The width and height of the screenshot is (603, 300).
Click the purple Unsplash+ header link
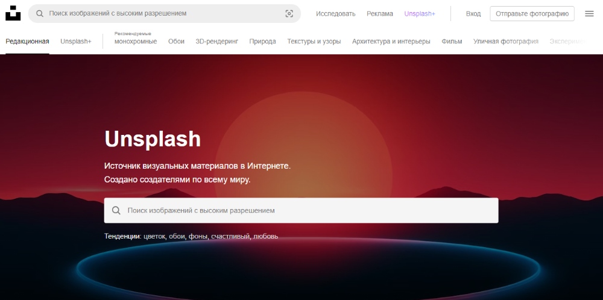[x=420, y=13]
